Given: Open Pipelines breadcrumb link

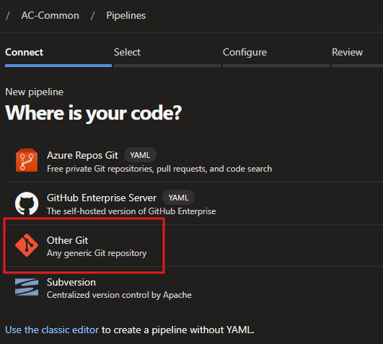Looking at the screenshot, I should pos(126,16).
